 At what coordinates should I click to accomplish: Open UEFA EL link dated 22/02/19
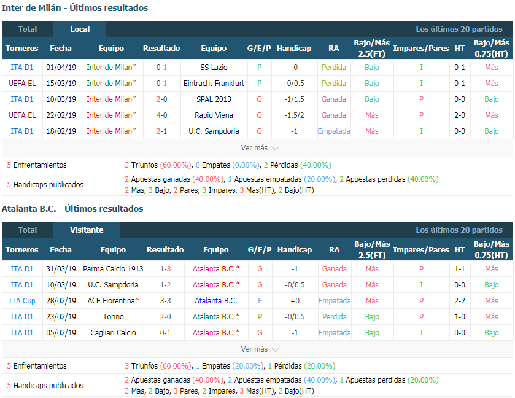coord(22,115)
